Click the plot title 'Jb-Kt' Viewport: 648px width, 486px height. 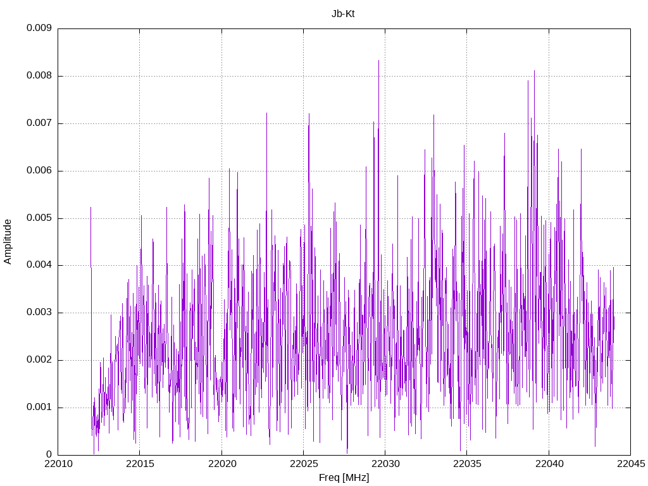point(343,14)
